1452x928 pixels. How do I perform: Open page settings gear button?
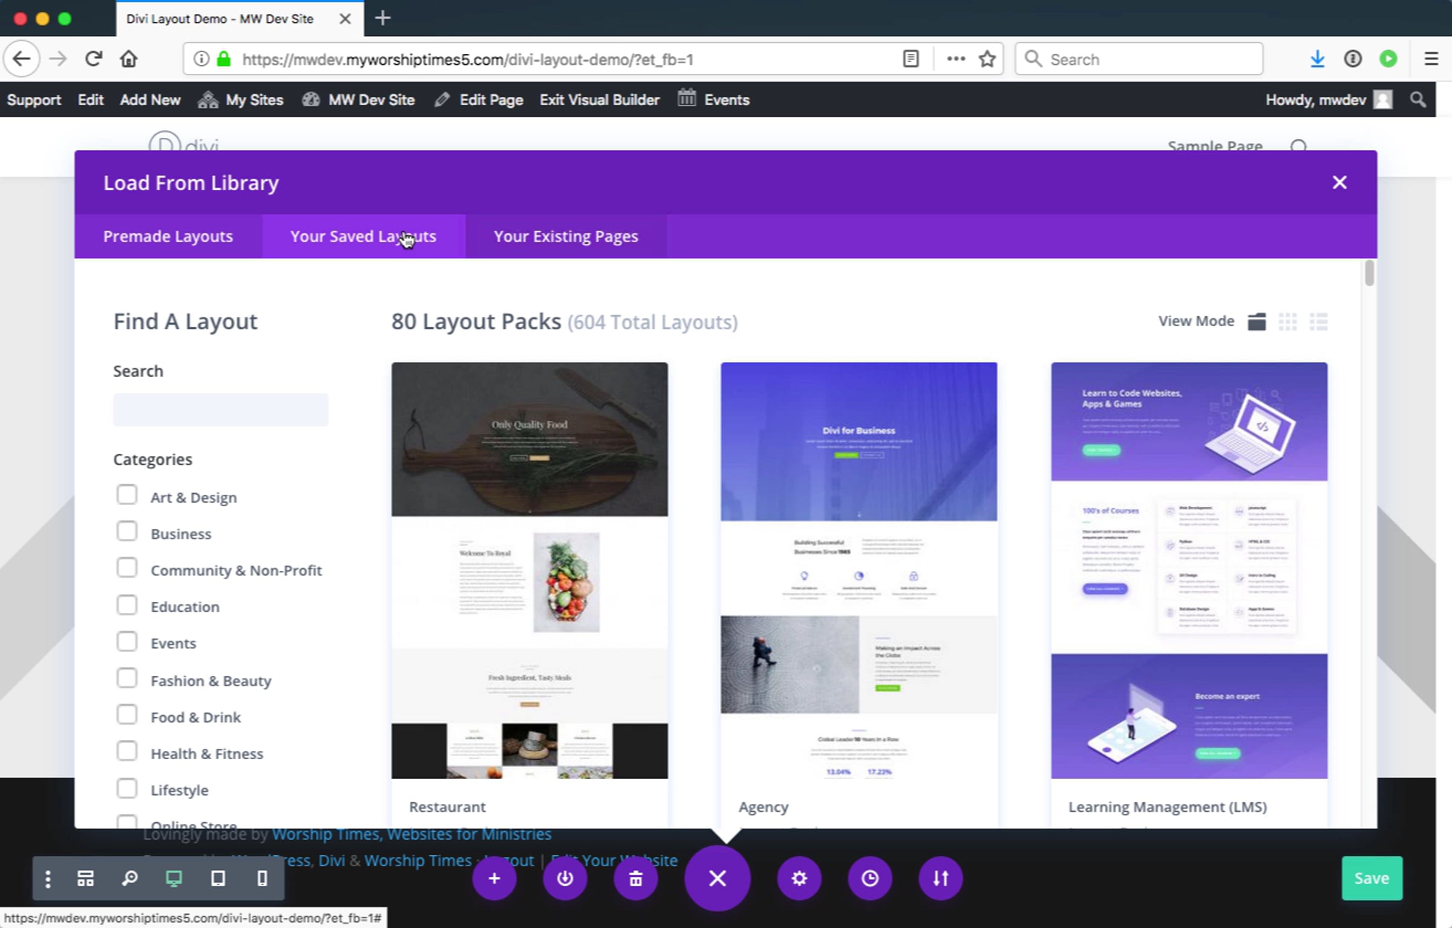(x=799, y=878)
